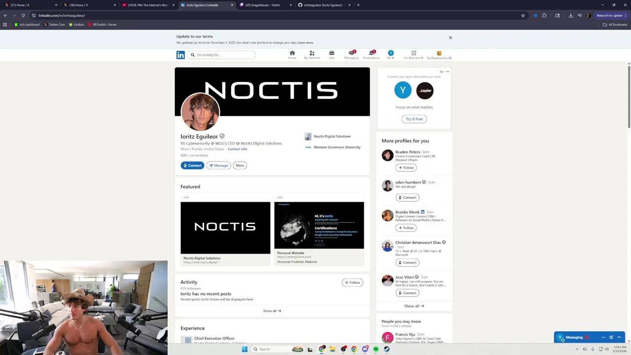Expand the Me profile menu
Screen dimensions: 631x355
tap(390, 55)
